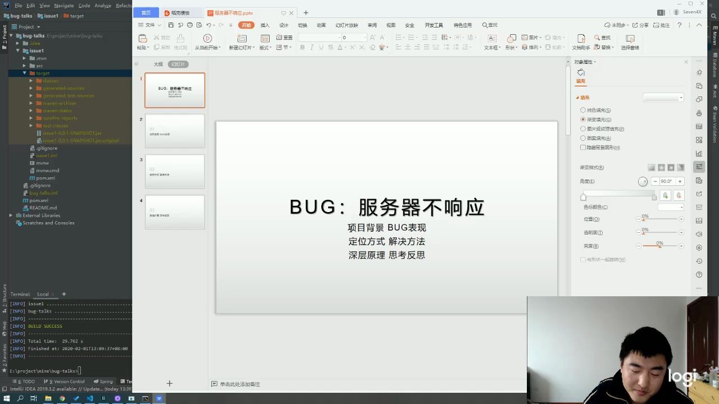Open the Project view dropdown
The width and height of the screenshot is (719, 404).
(x=26, y=26)
